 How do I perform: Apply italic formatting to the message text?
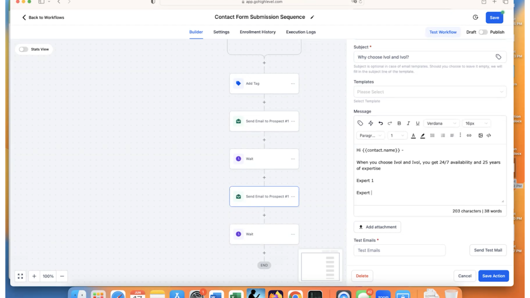click(408, 123)
